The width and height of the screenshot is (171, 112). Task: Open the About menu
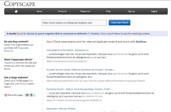pyautogui.click(x=39, y=11)
